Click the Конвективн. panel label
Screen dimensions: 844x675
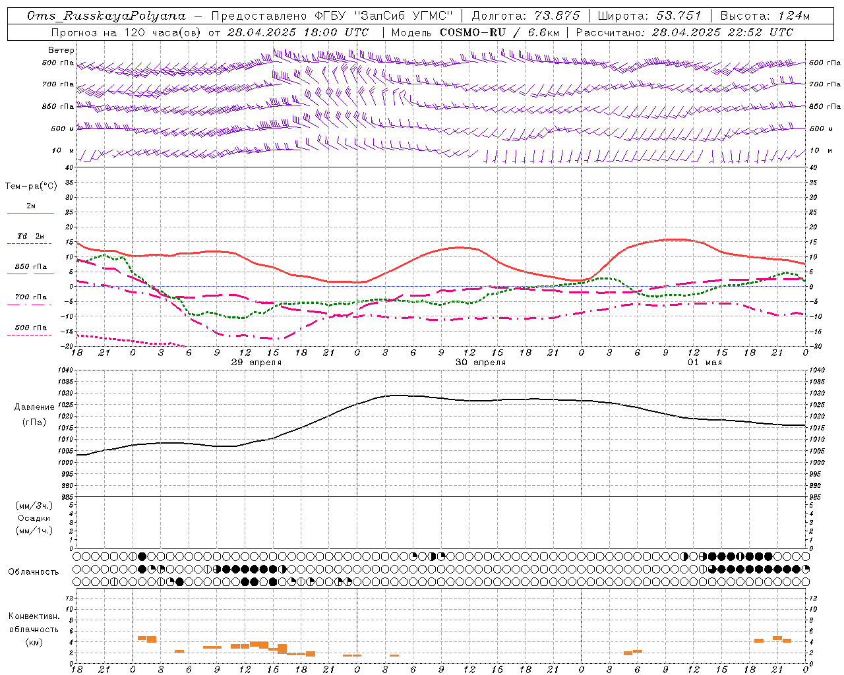tap(34, 616)
